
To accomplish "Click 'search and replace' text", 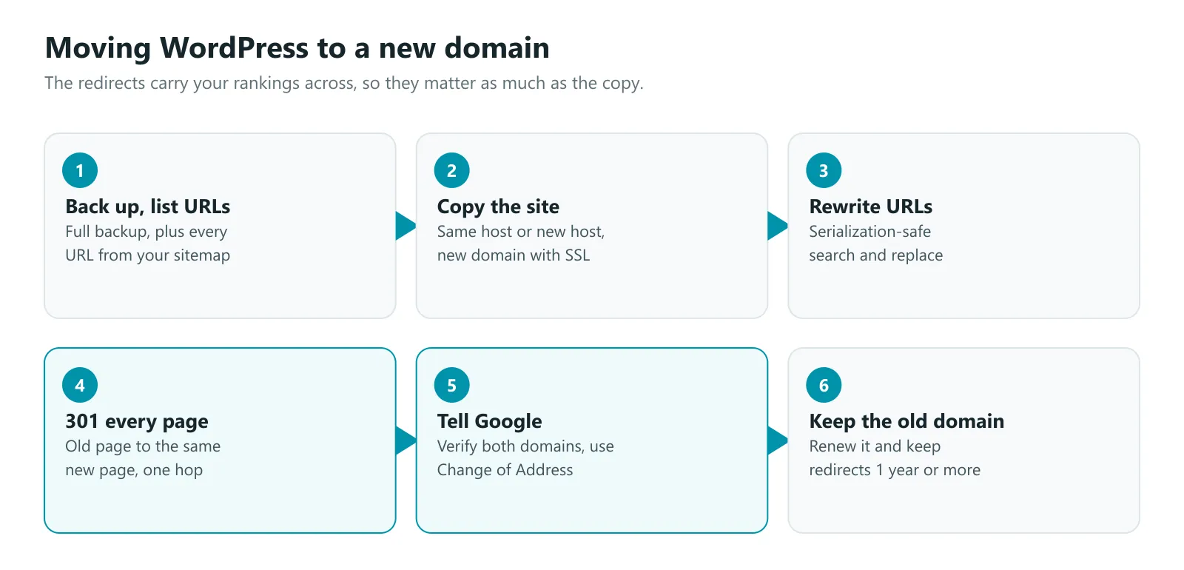I will click(x=876, y=255).
